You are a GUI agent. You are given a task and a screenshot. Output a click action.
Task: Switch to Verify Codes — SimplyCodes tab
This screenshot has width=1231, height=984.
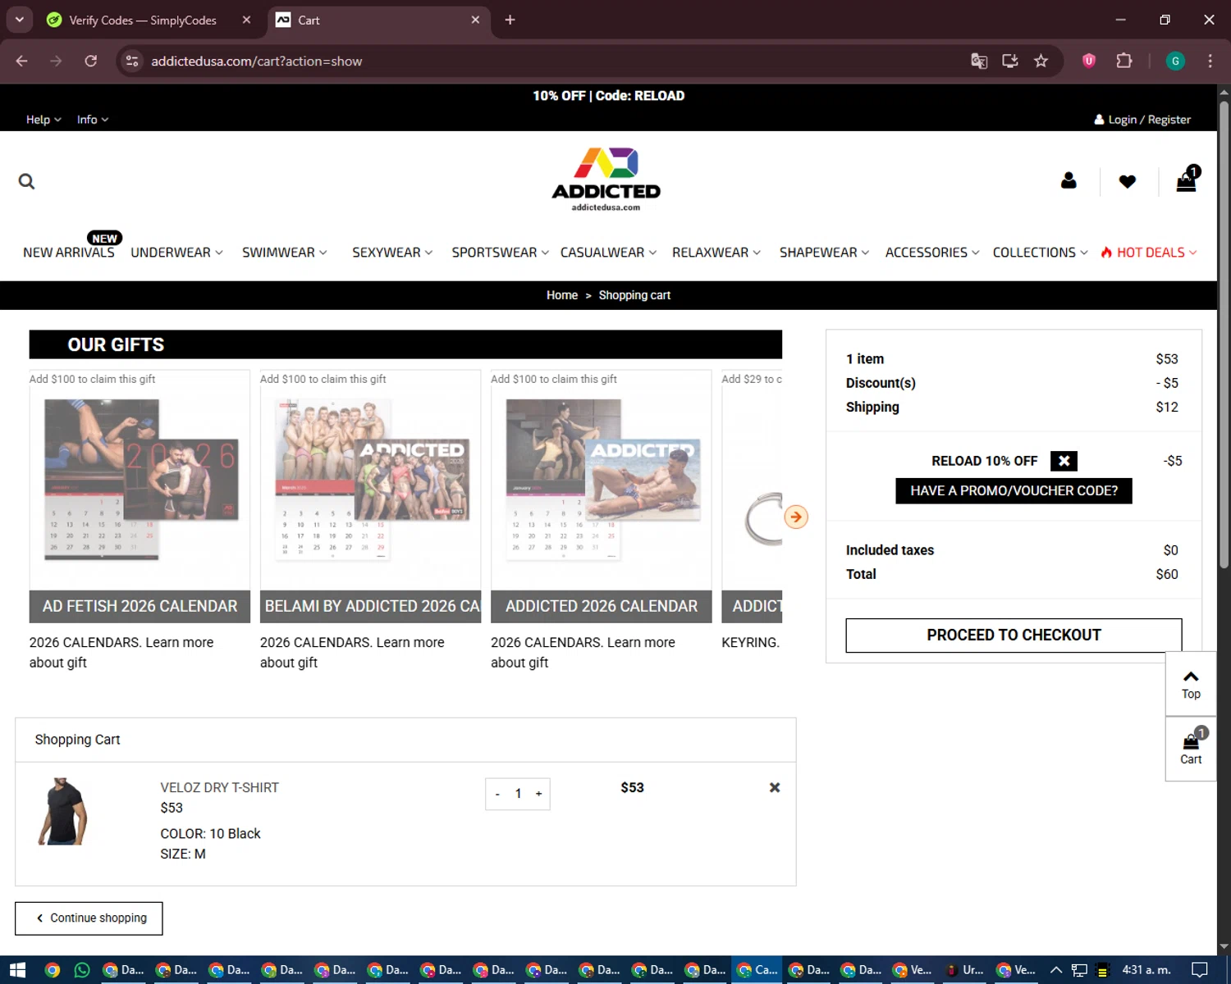point(142,20)
